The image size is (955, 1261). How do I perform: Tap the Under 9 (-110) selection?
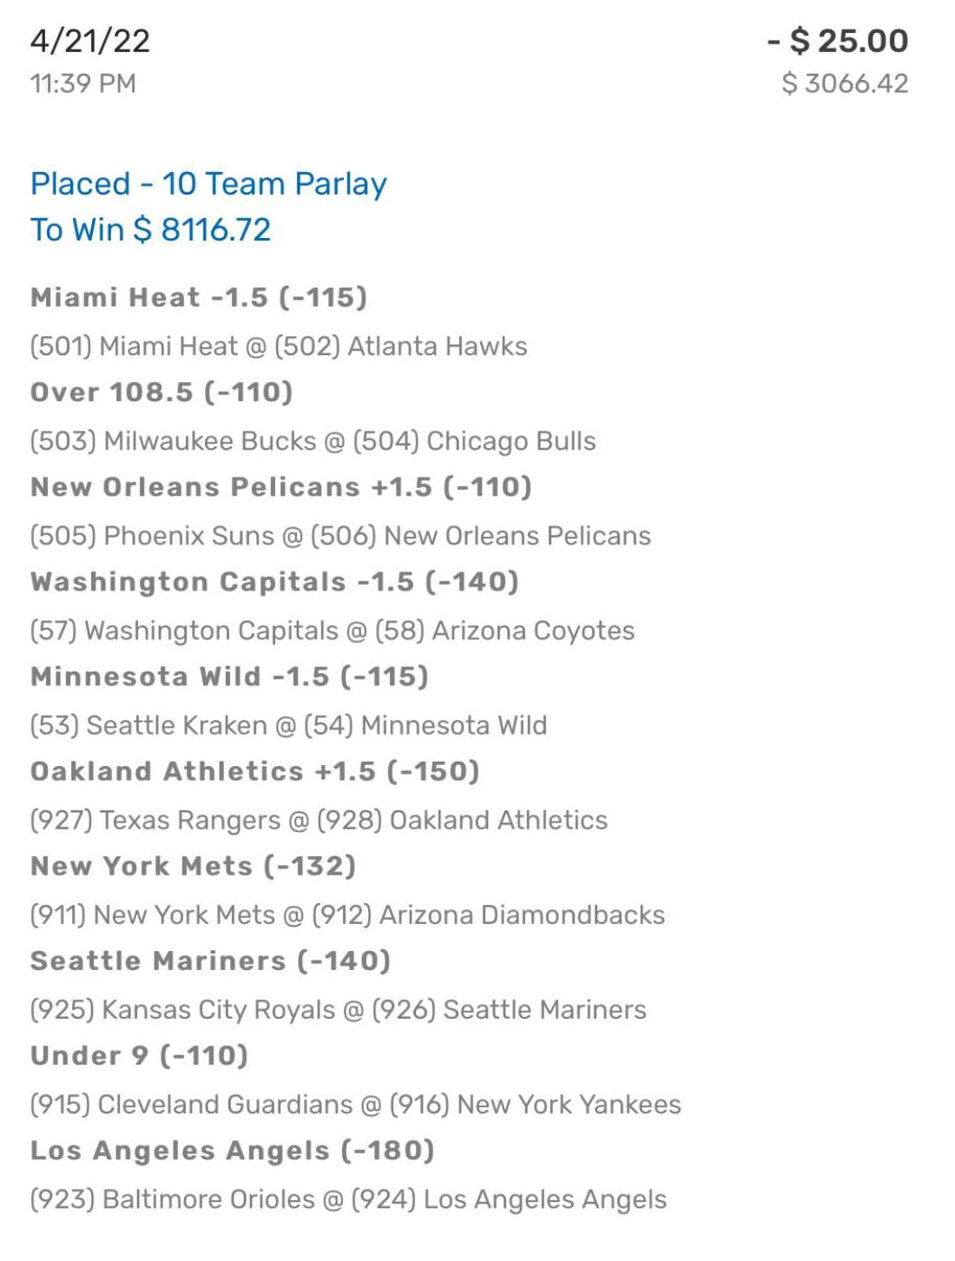(140, 1055)
